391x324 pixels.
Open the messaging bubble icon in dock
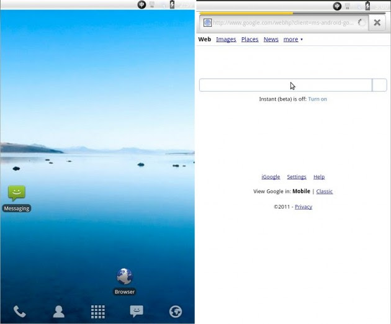point(137,312)
